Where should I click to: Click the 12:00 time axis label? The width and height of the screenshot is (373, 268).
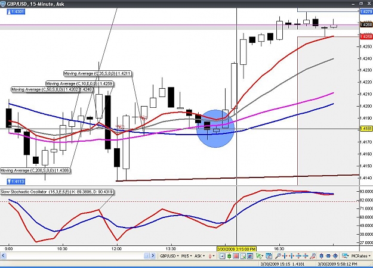(x=116, y=249)
